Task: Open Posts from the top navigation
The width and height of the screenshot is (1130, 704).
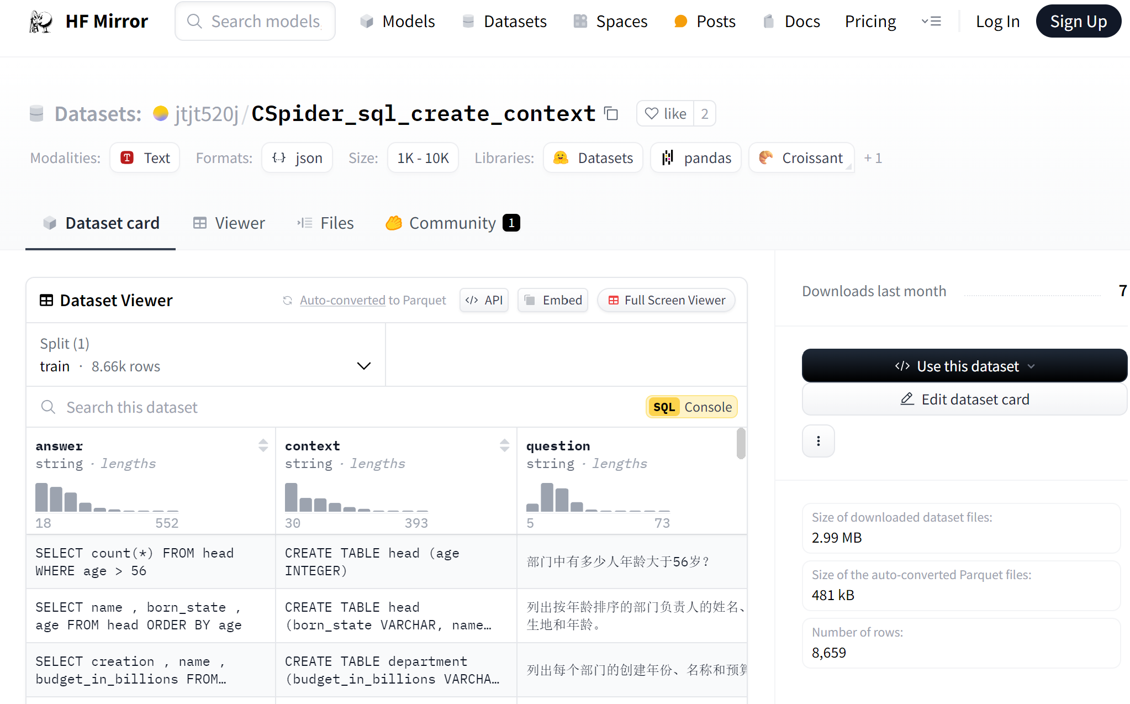Action: [x=705, y=22]
